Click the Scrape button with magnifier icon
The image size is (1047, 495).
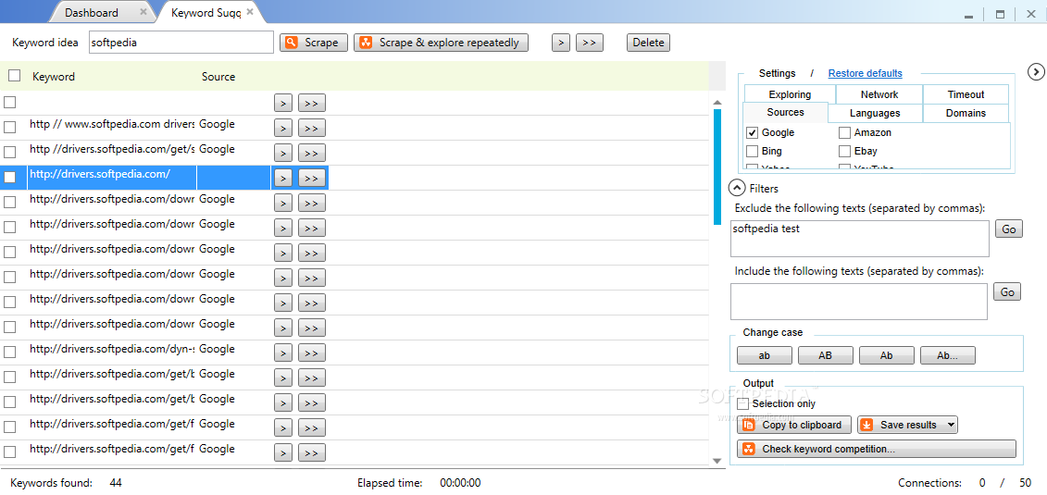coord(314,43)
